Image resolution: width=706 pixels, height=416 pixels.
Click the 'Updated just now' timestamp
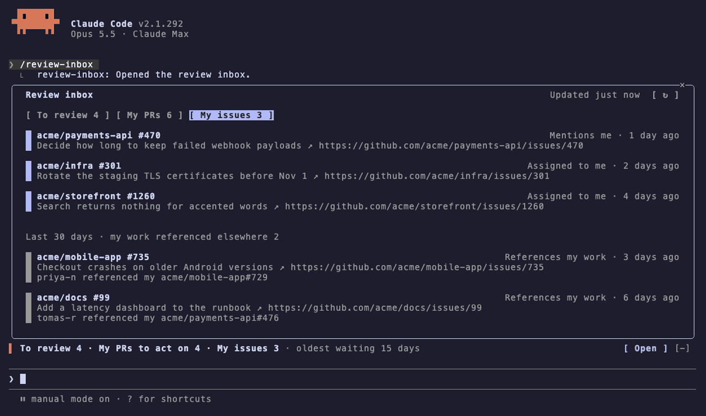(x=595, y=95)
